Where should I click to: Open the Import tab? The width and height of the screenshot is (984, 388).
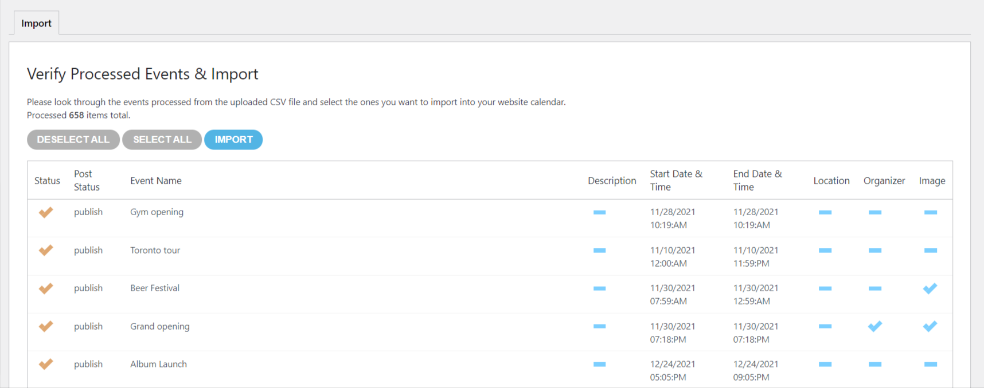36,23
